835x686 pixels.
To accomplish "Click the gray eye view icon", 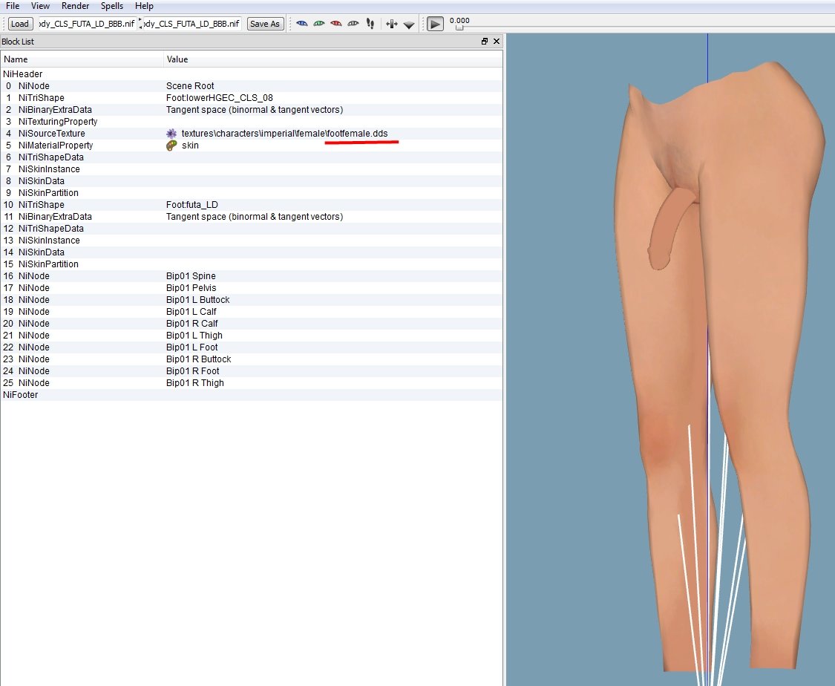I will 353,24.
